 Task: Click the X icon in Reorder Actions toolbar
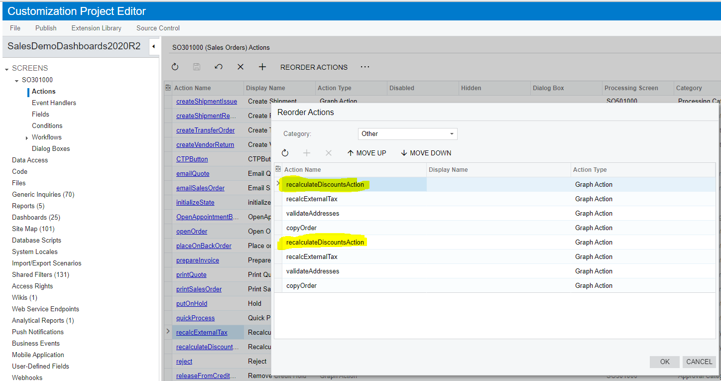coord(328,153)
